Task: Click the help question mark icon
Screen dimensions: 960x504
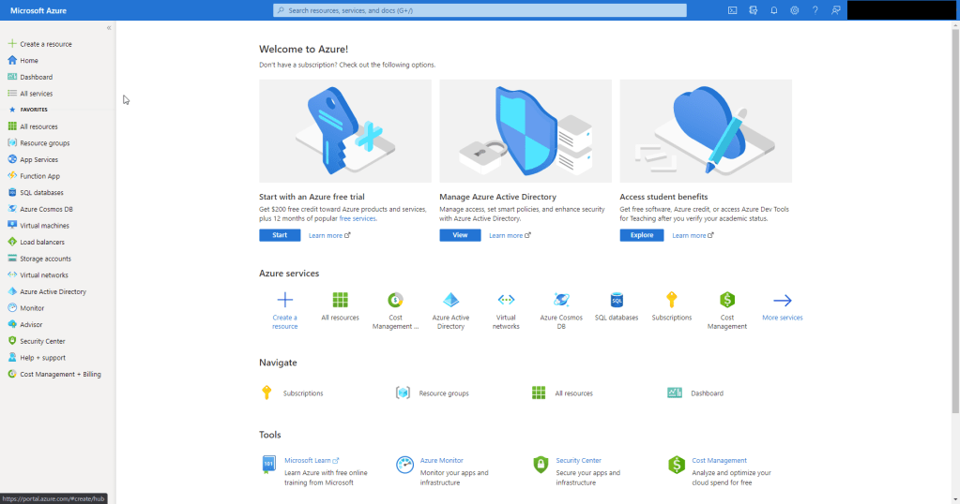Action: [815, 10]
